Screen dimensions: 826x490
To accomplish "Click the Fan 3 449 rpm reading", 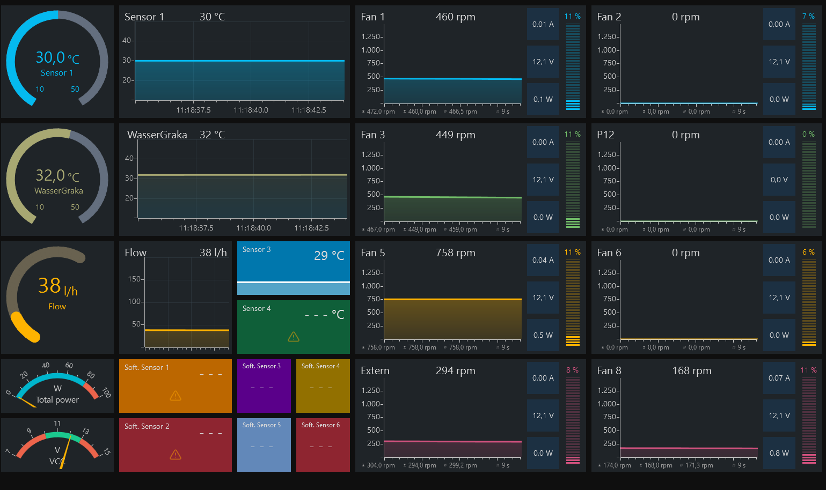I will [456, 135].
